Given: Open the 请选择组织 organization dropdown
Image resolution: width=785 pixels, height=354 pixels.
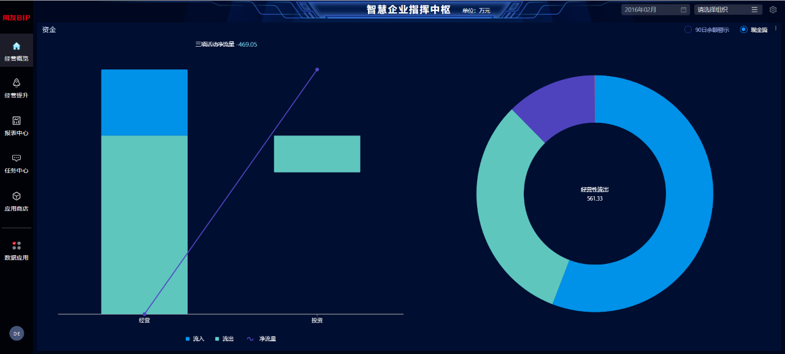Looking at the screenshot, I should pos(728,9).
